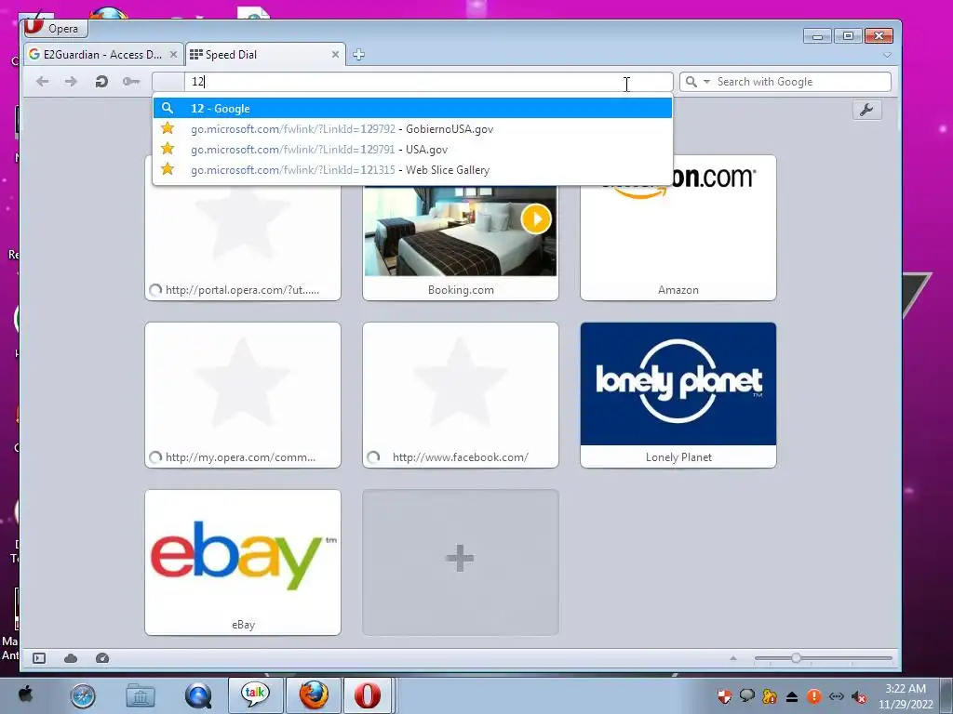Expand the closed tabs dropdown arrow

click(x=887, y=55)
